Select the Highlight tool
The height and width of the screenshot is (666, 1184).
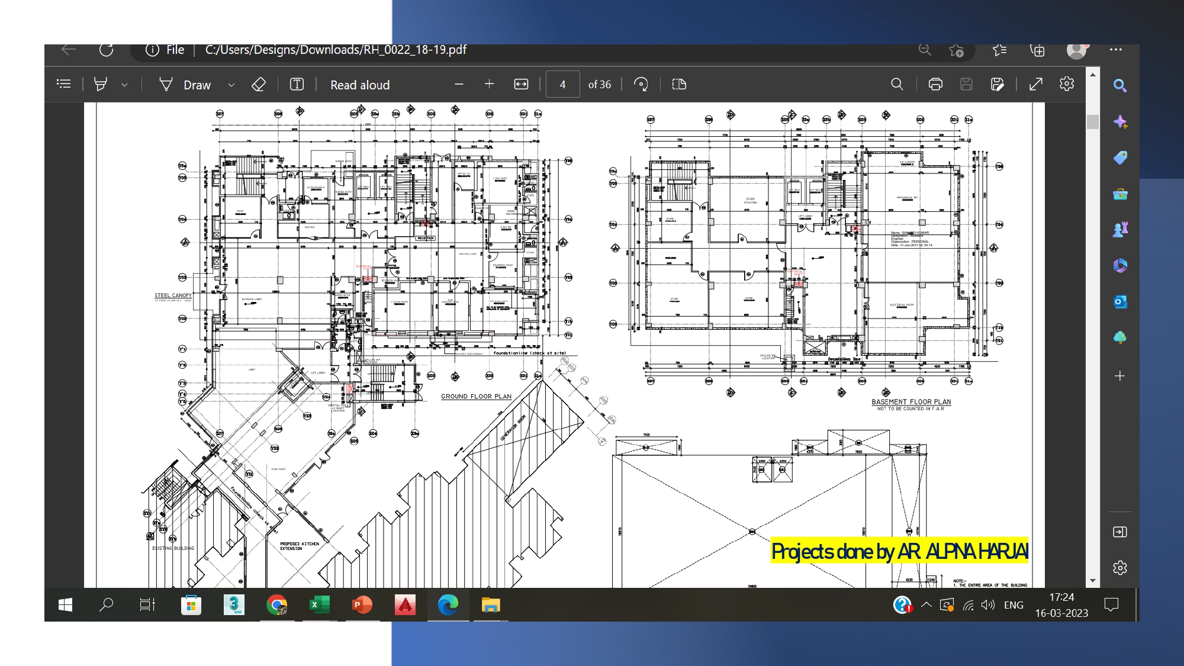[x=101, y=84]
